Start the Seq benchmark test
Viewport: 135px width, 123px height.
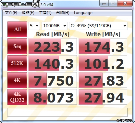pos(17,46)
